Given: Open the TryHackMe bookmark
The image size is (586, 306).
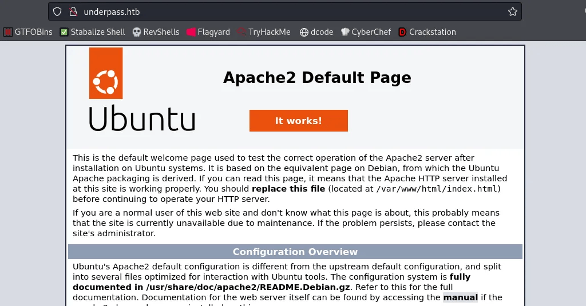Looking at the screenshot, I should [264, 32].
